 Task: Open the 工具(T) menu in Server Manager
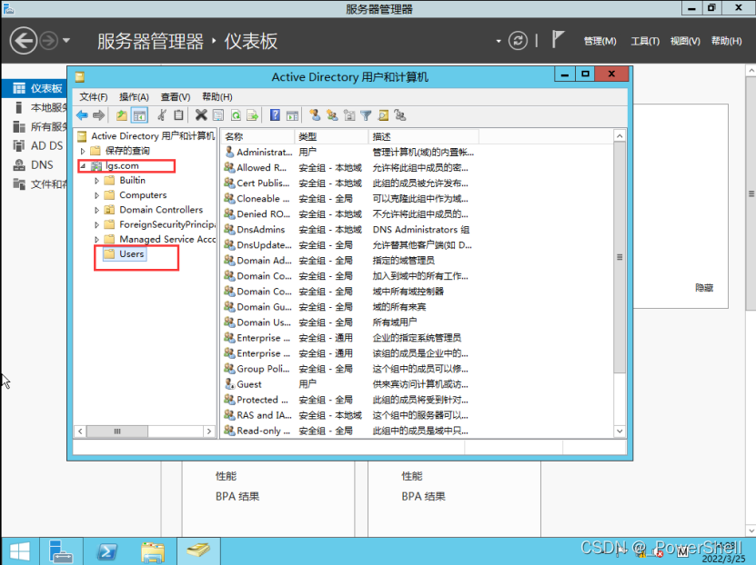(x=645, y=41)
